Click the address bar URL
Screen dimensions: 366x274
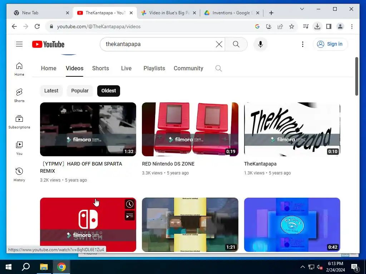(x=99, y=26)
